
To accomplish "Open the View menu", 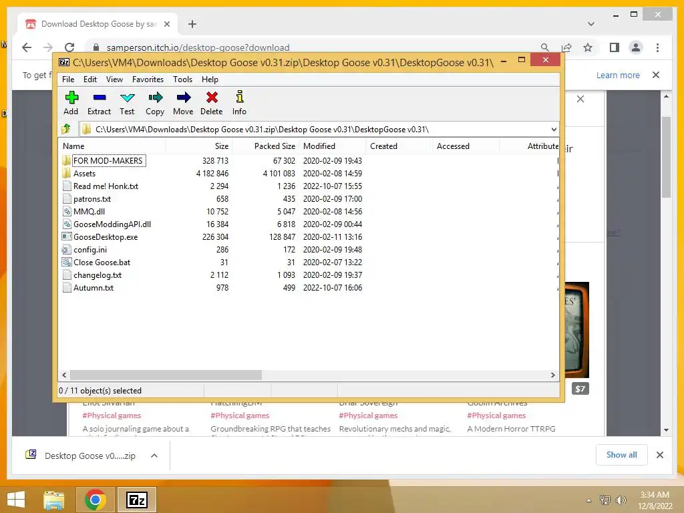I will tap(114, 79).
